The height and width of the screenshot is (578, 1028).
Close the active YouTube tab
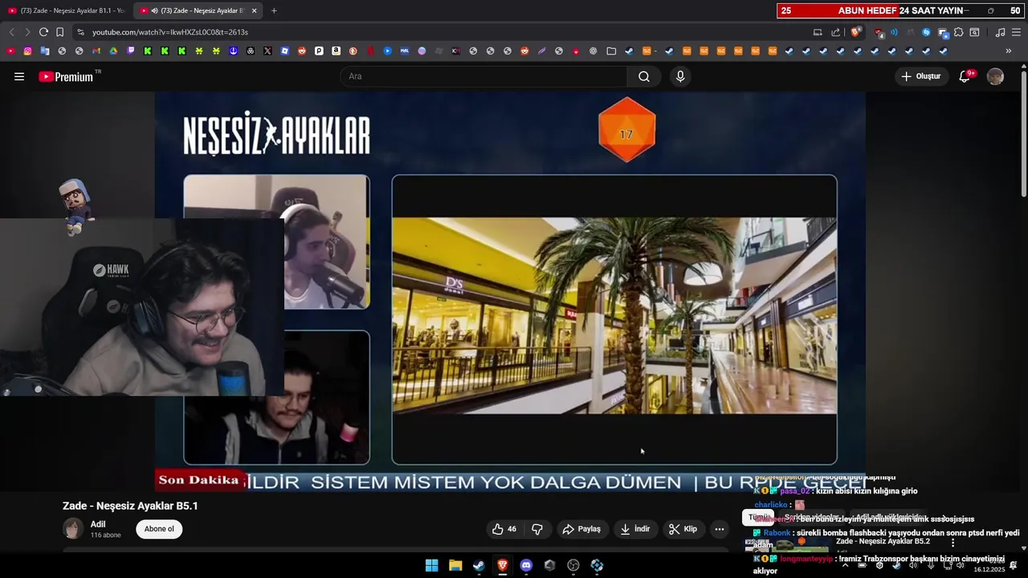(x=254, y=10)
